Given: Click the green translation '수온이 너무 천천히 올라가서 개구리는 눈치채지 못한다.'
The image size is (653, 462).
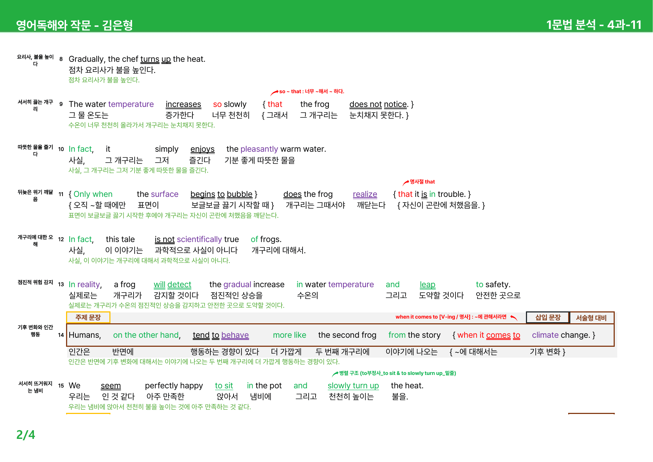Looking at the screenshot, I should pyautogui.click(x=142, y=125).
